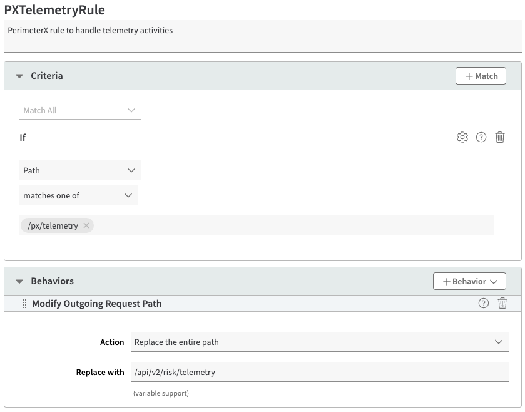The width and height of the screenshot is (525, 412).
Task: Click the help icon in the If row
Action: coord(481,137)
